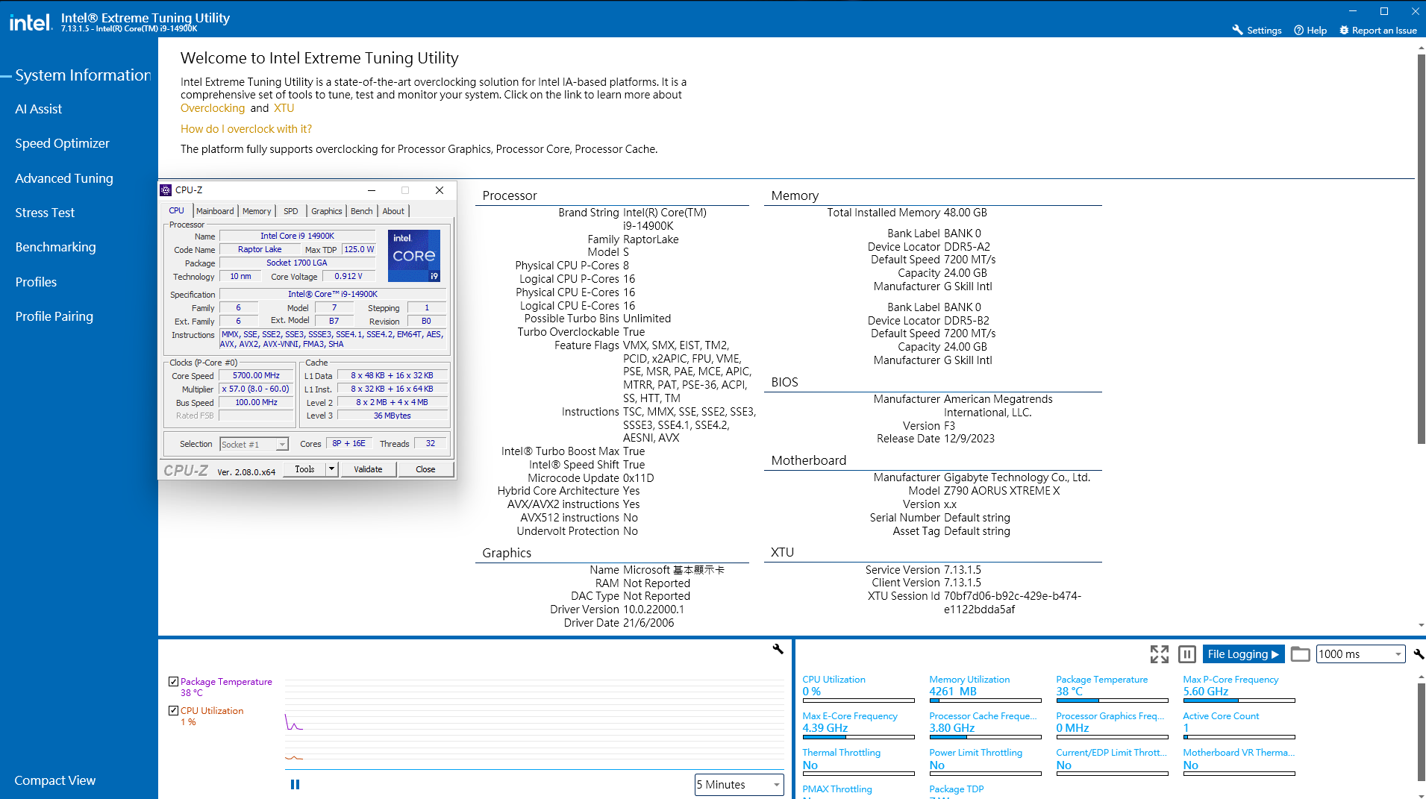
Task: Click the File Logging button
Action: [x=1243, y=654]
